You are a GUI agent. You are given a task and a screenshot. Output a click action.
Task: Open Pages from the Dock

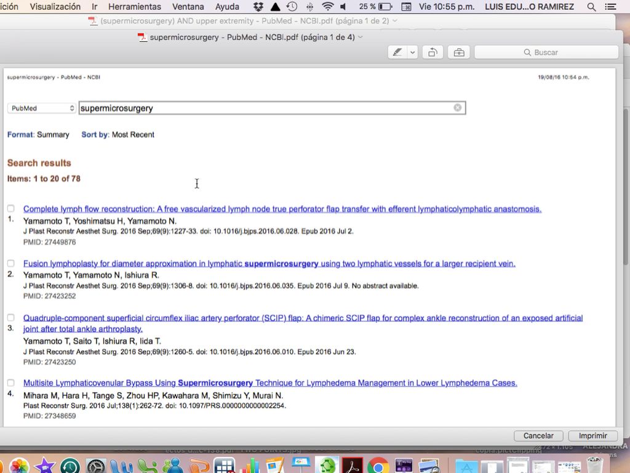tap(276, 466)
